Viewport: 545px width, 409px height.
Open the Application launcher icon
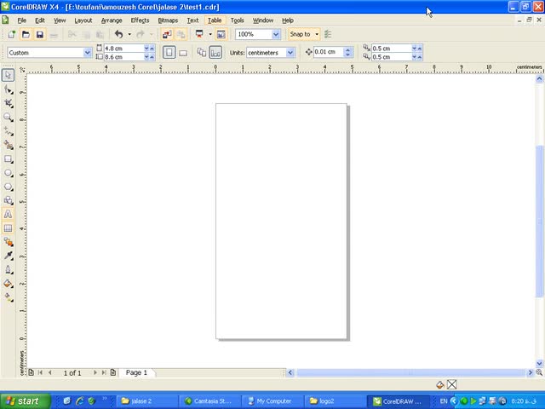pyautogui.click(x=199, y=34)
